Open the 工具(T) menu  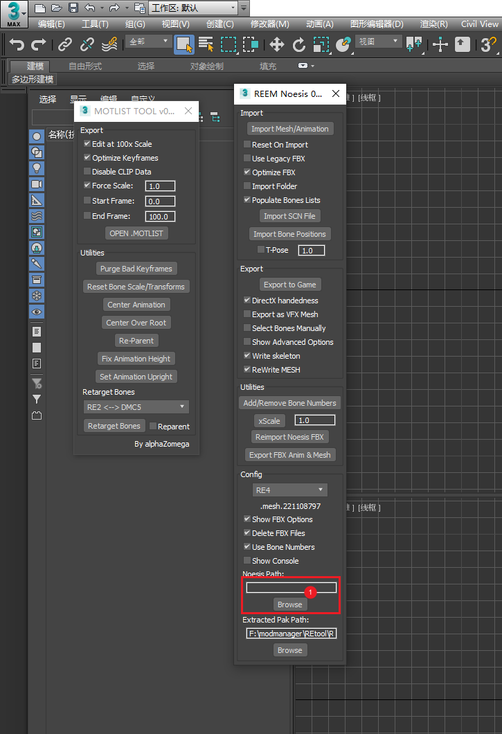coord(95,24)
